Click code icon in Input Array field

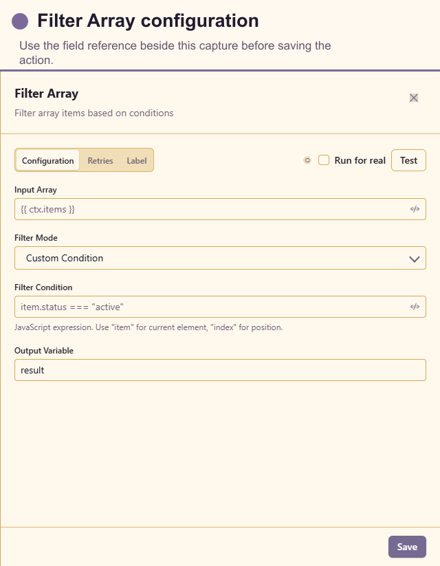(415, 209)
